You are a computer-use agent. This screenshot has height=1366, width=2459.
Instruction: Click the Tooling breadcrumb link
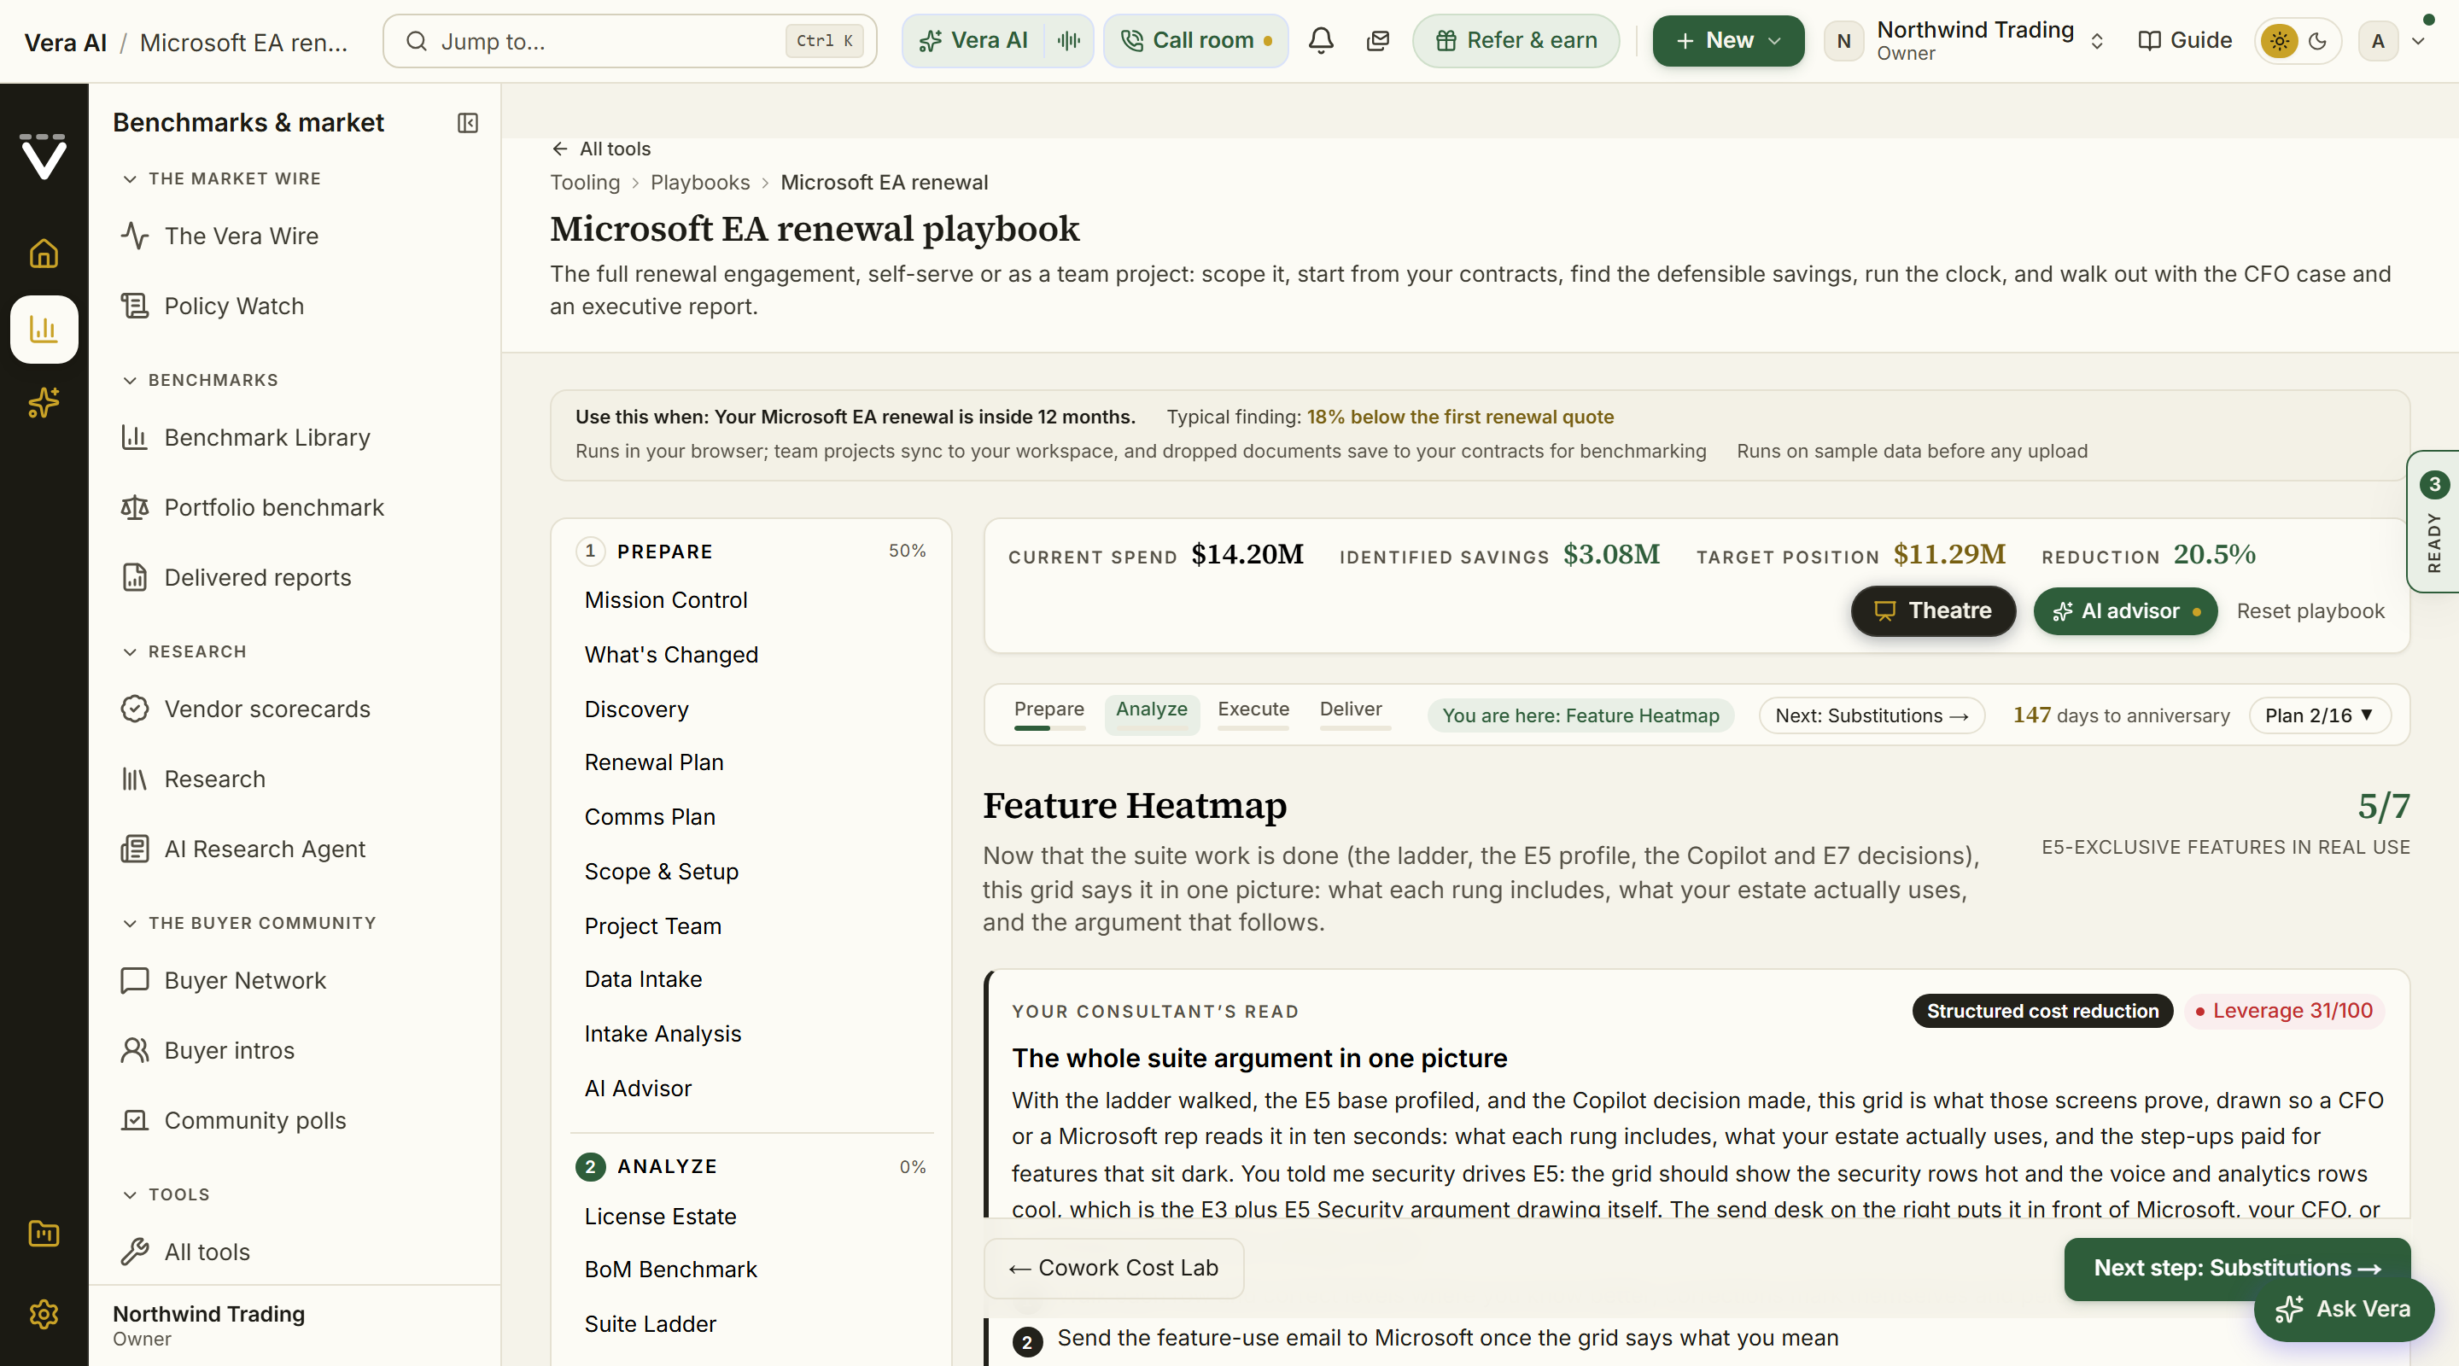pyautogui.click(x=585, y=183)
